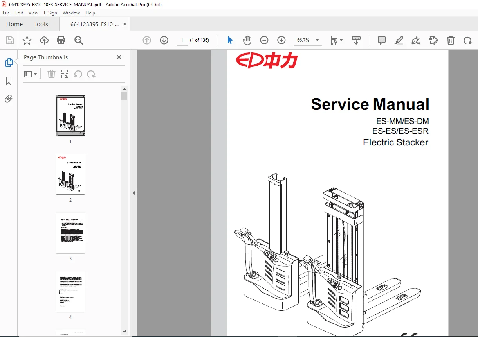Open the E-Sign menu
This screenshot has width=478, height=337.
[51, 13]
